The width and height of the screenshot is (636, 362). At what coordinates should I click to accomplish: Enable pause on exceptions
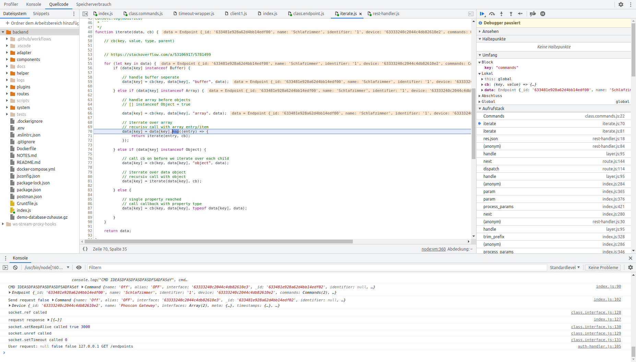(543, 14)
